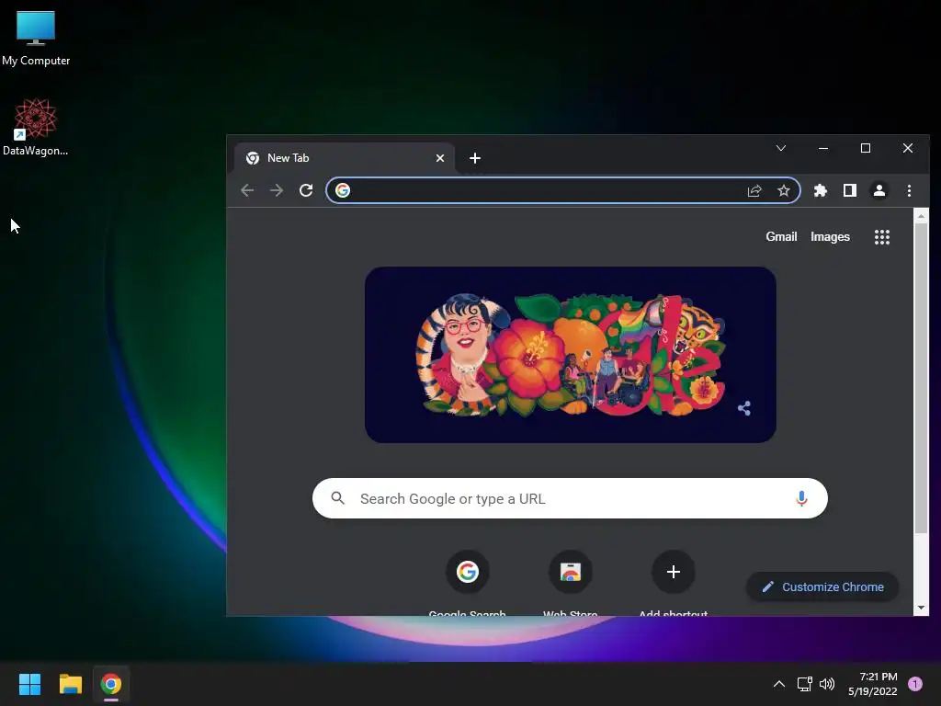
Task: Show hidden tray icons chevron
Action: 779,684
